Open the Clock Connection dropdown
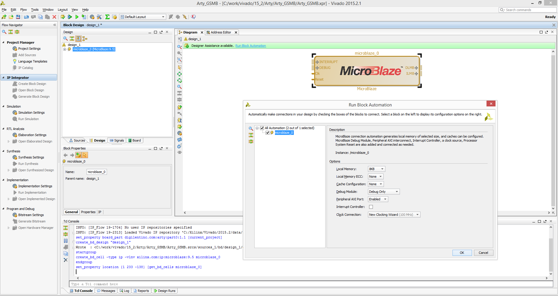Viewport: 558px width, 296px height. click(394, 215)
